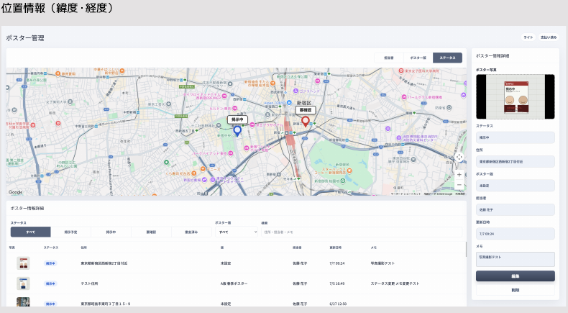The image size is (568, 313).
Task: Select the 撤去済み status filter
Action: coord(191,232)
